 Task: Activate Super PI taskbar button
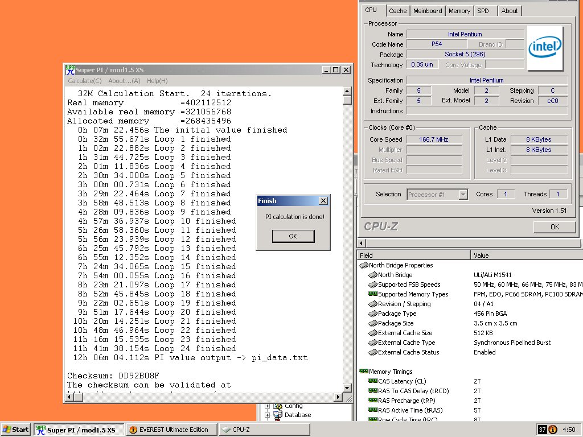coord(79,430)
